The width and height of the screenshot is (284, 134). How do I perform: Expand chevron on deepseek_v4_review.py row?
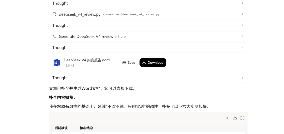(x=242, y=14)
